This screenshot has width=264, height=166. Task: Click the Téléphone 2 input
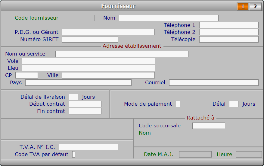pos(229,32)
